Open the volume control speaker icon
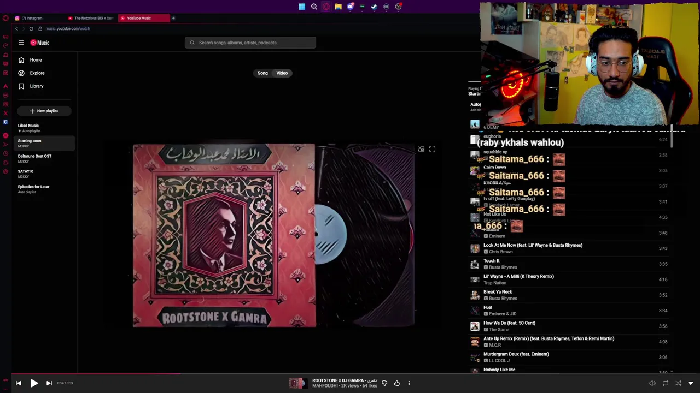700x393 pixels. pos(652,383)
